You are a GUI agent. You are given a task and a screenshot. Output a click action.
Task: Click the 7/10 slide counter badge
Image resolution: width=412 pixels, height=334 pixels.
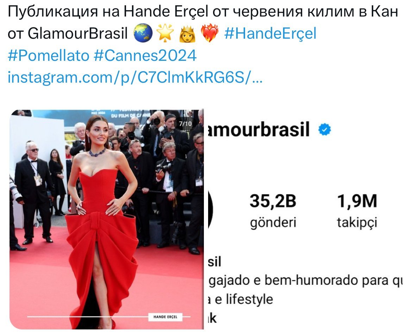(185, 123)
